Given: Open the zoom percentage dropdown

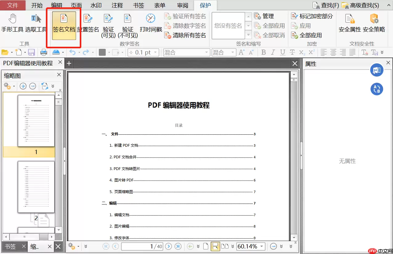Looking at the screenshot, I should tap(261, 246).
